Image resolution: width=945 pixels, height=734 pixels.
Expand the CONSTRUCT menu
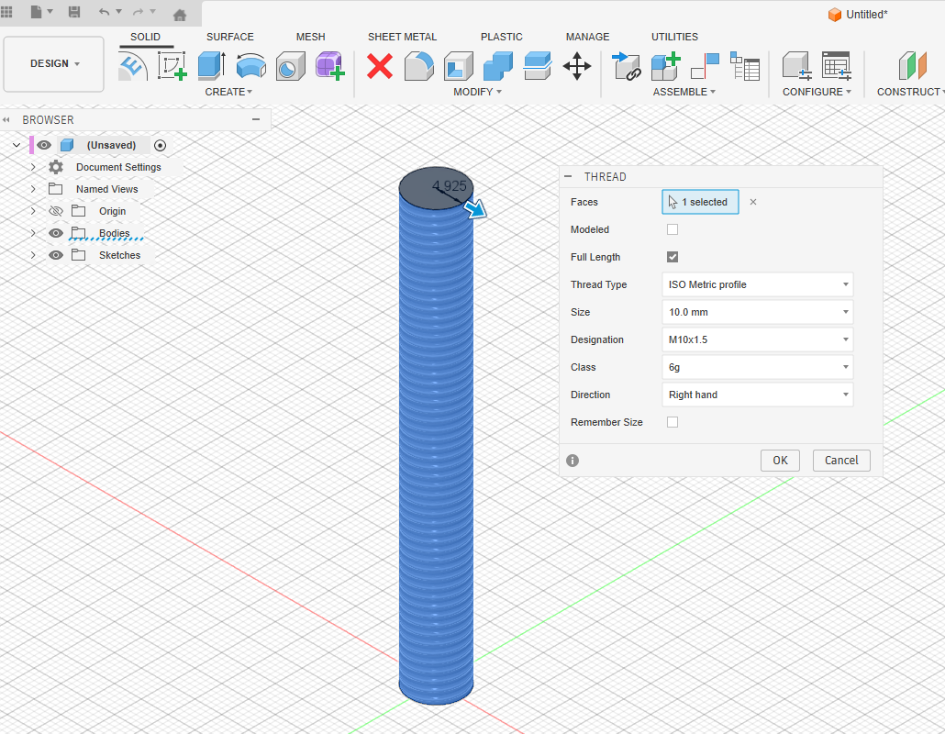(x=911, y=92)
